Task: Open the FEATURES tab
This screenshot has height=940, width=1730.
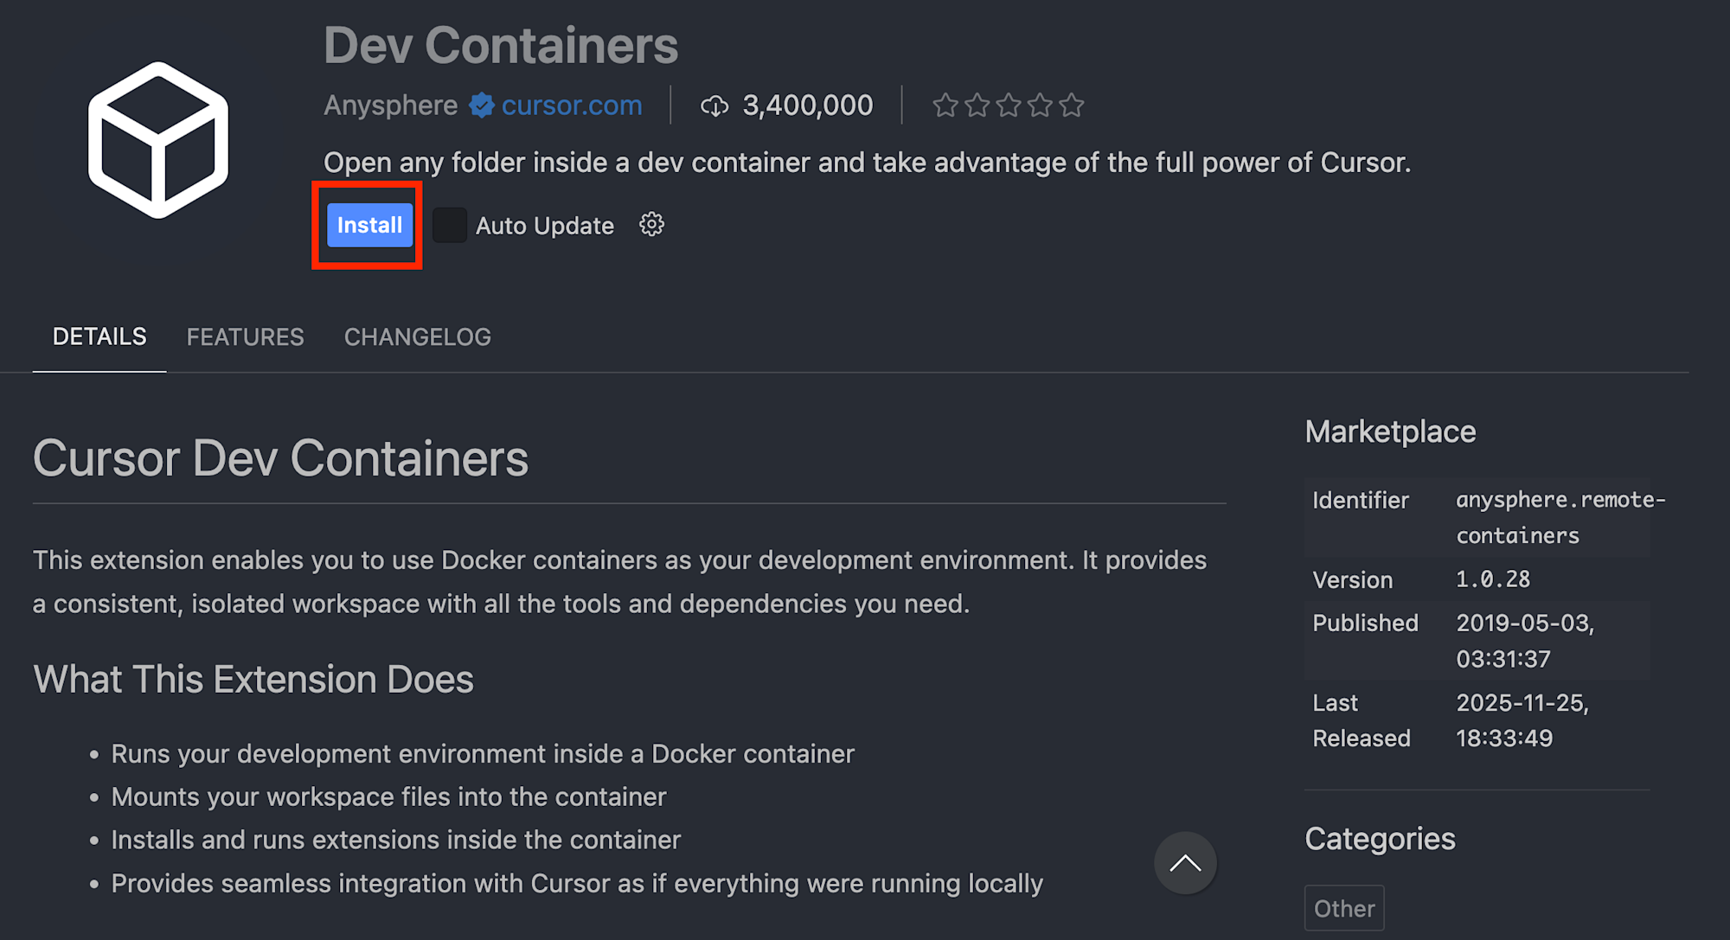Action: point(245,336)
